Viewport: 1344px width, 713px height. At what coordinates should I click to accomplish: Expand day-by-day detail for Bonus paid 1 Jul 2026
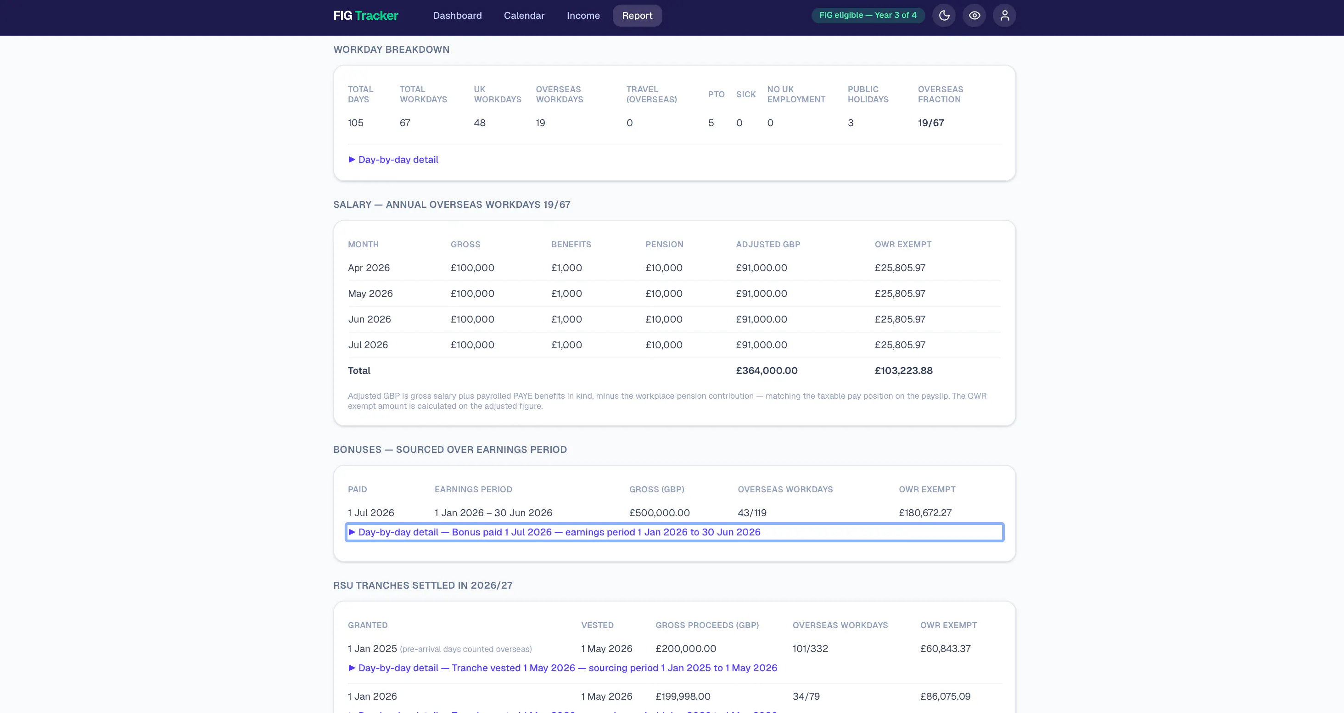674,532
